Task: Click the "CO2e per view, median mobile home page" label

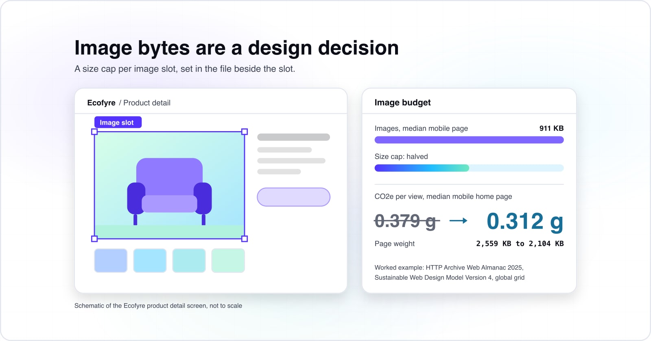Action: point(443,196)
